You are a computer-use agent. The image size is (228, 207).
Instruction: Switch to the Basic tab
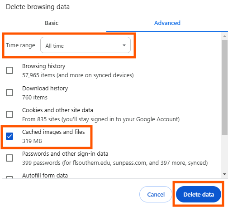click(52, 23)
